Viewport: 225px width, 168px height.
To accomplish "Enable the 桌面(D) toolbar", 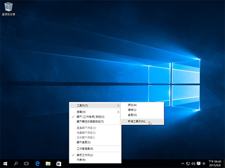I will pos(142,115).
